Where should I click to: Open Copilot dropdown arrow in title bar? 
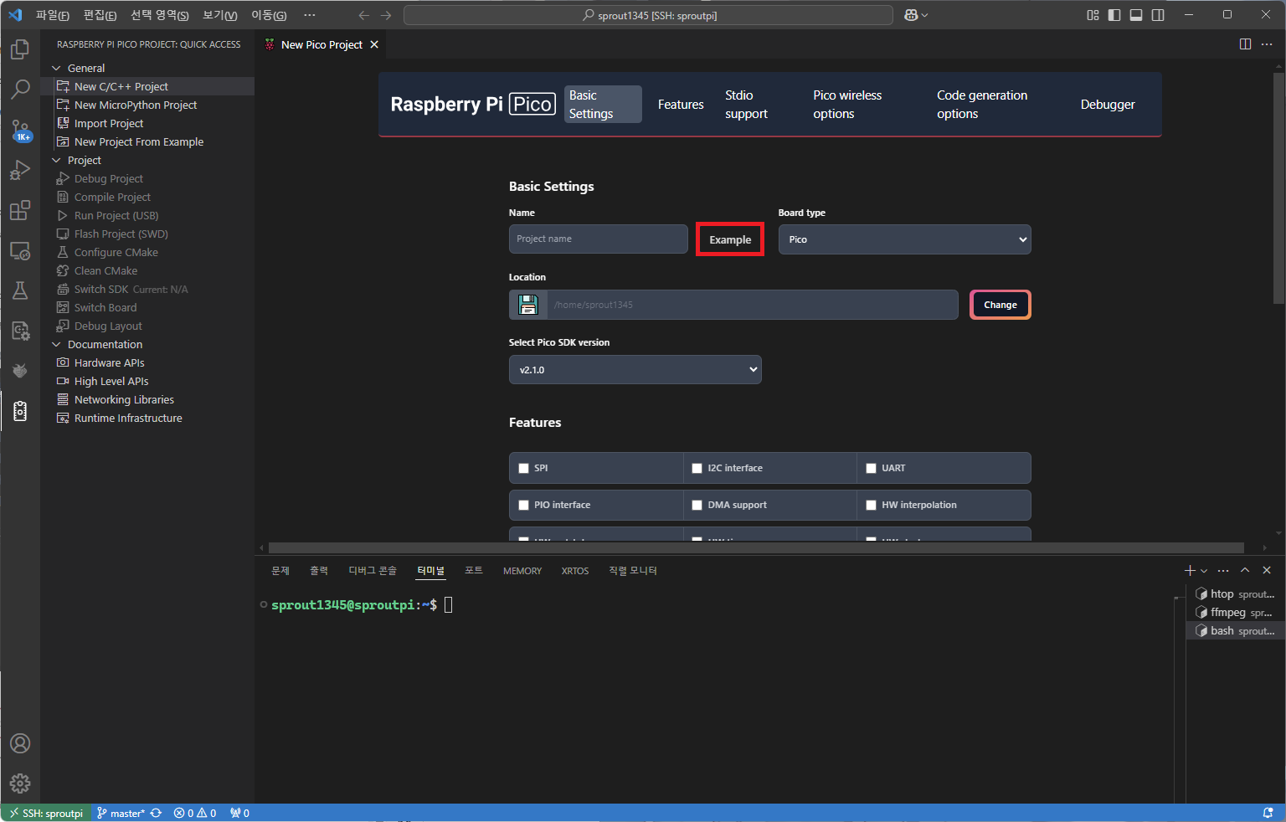point(924,15)
